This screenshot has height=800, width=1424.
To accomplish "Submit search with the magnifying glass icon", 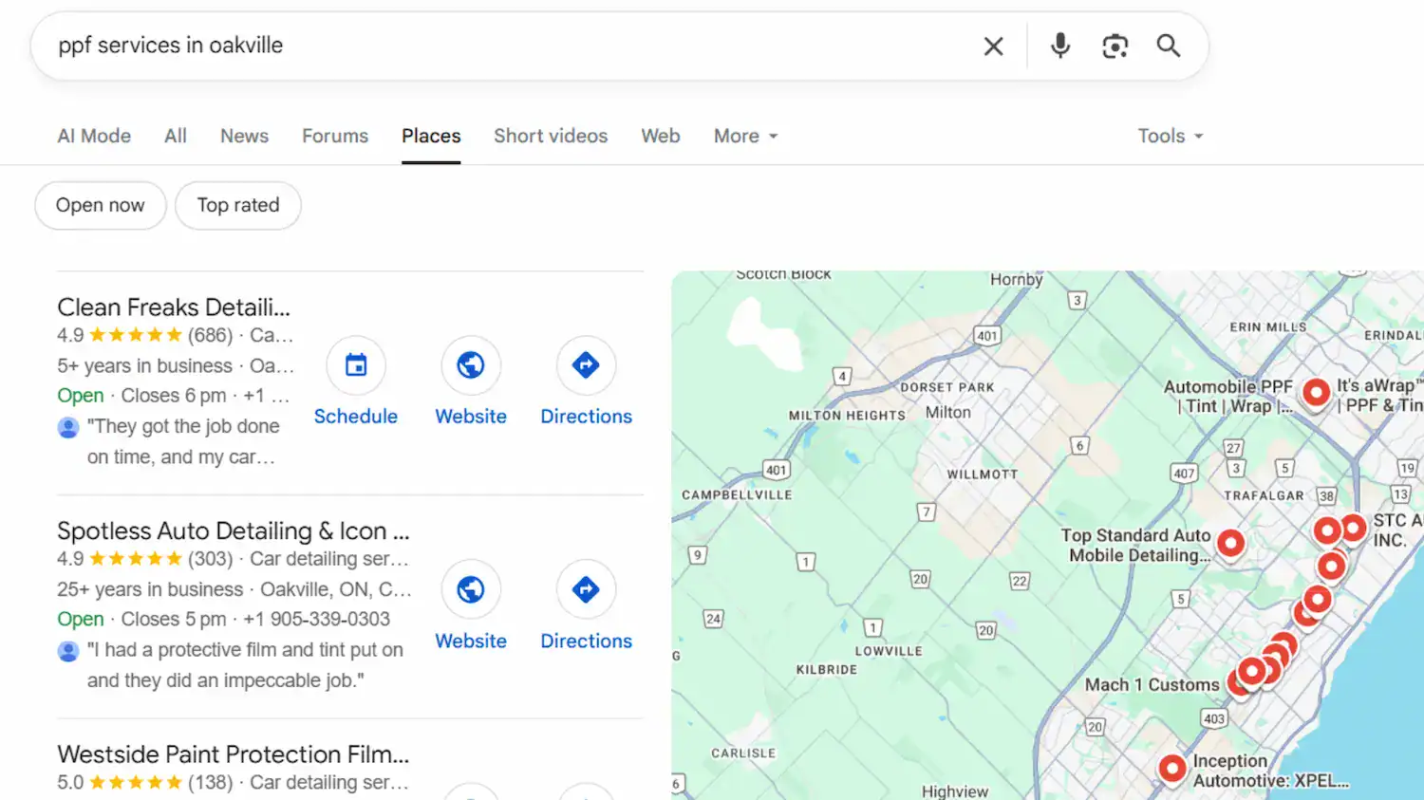I will [x=1169, y=46].
